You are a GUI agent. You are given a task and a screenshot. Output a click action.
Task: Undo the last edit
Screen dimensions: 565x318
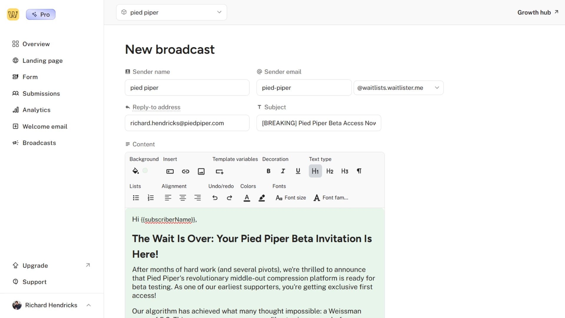[215, 198]
